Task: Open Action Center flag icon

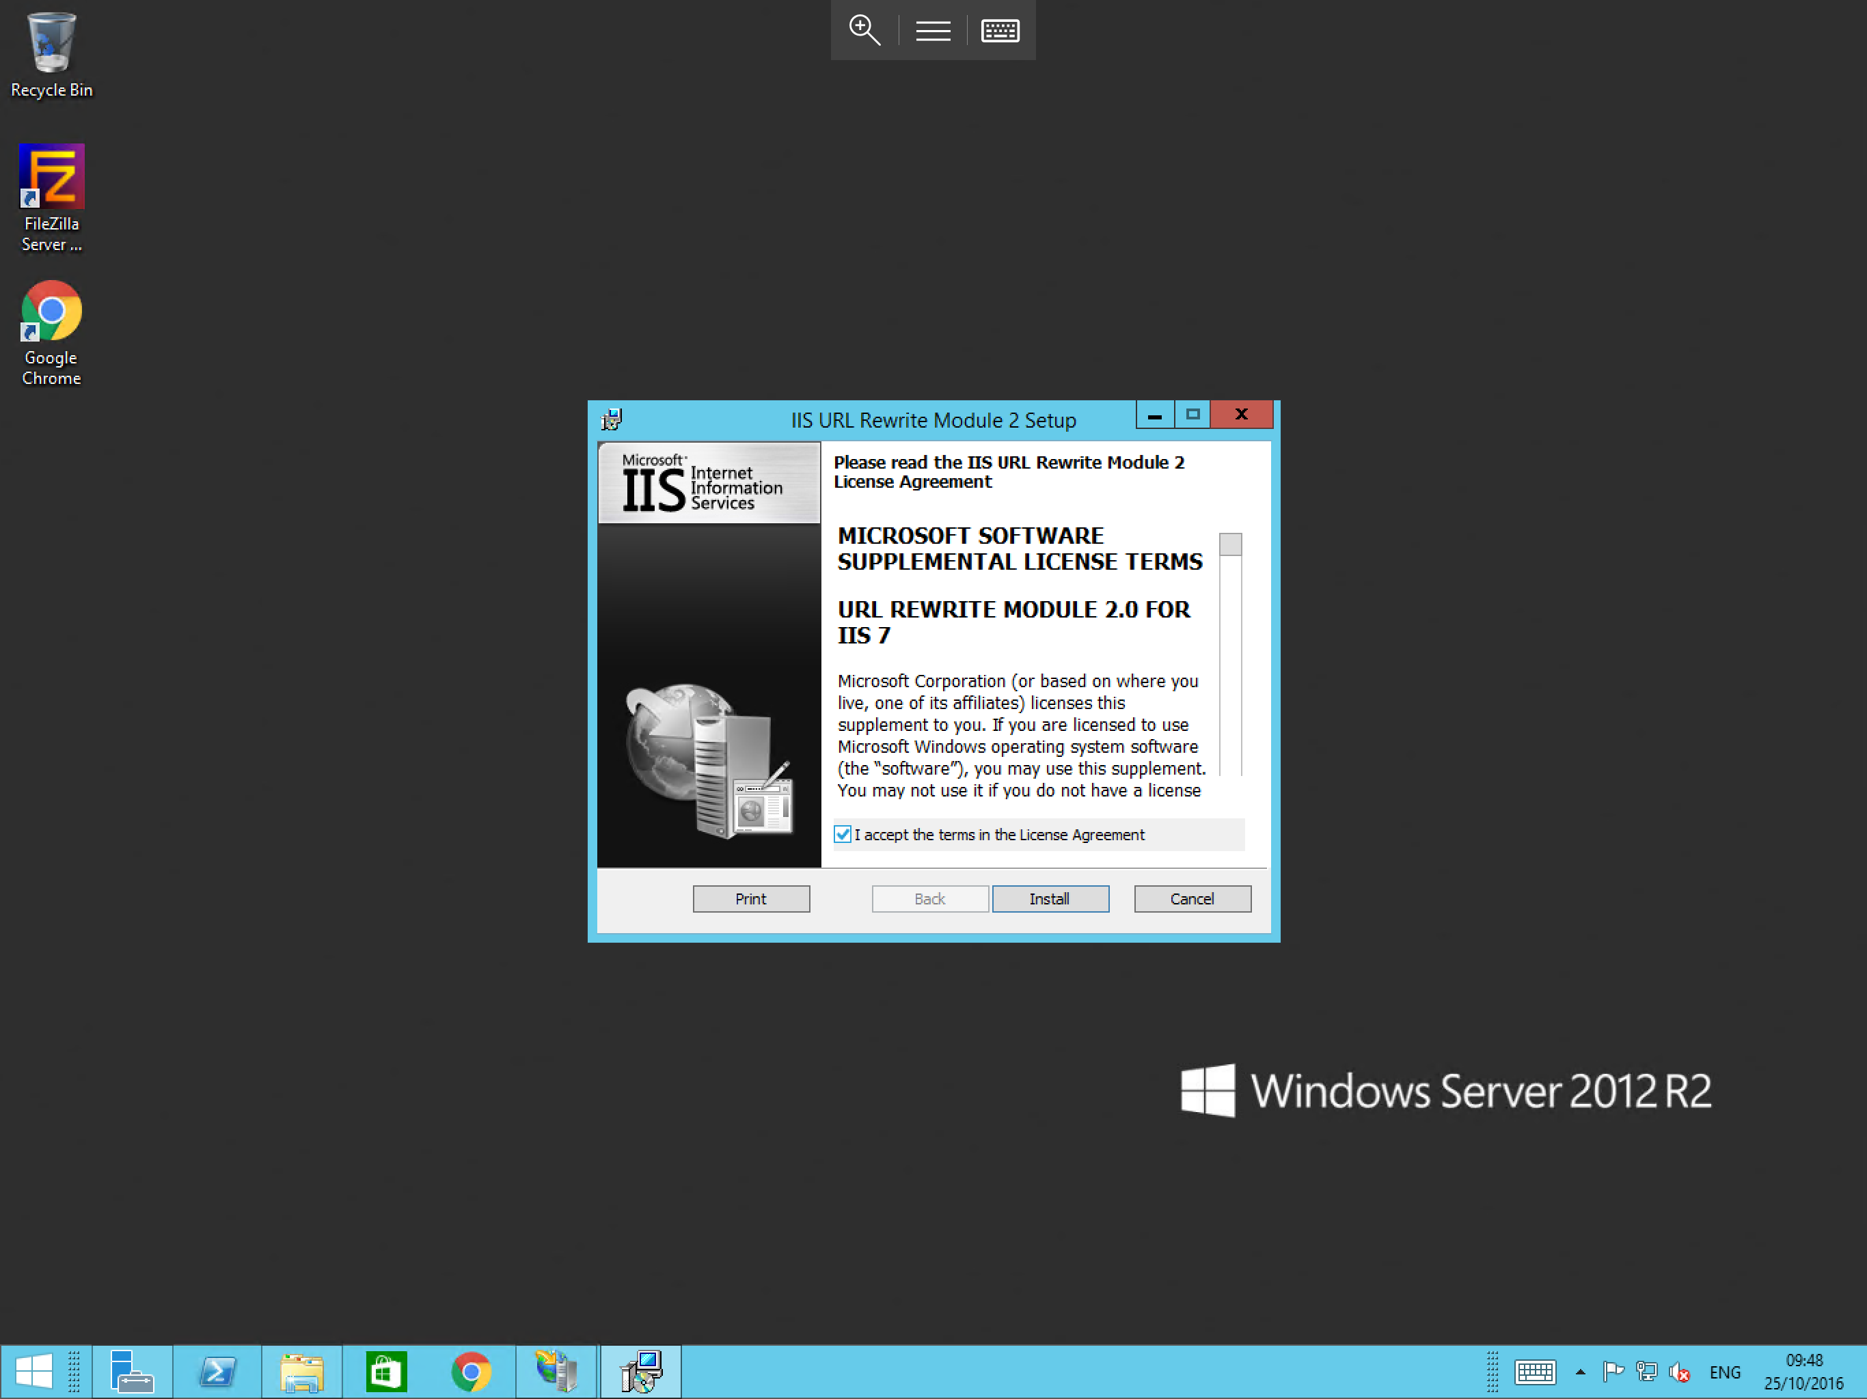Action: (x=1613, y=1372)
